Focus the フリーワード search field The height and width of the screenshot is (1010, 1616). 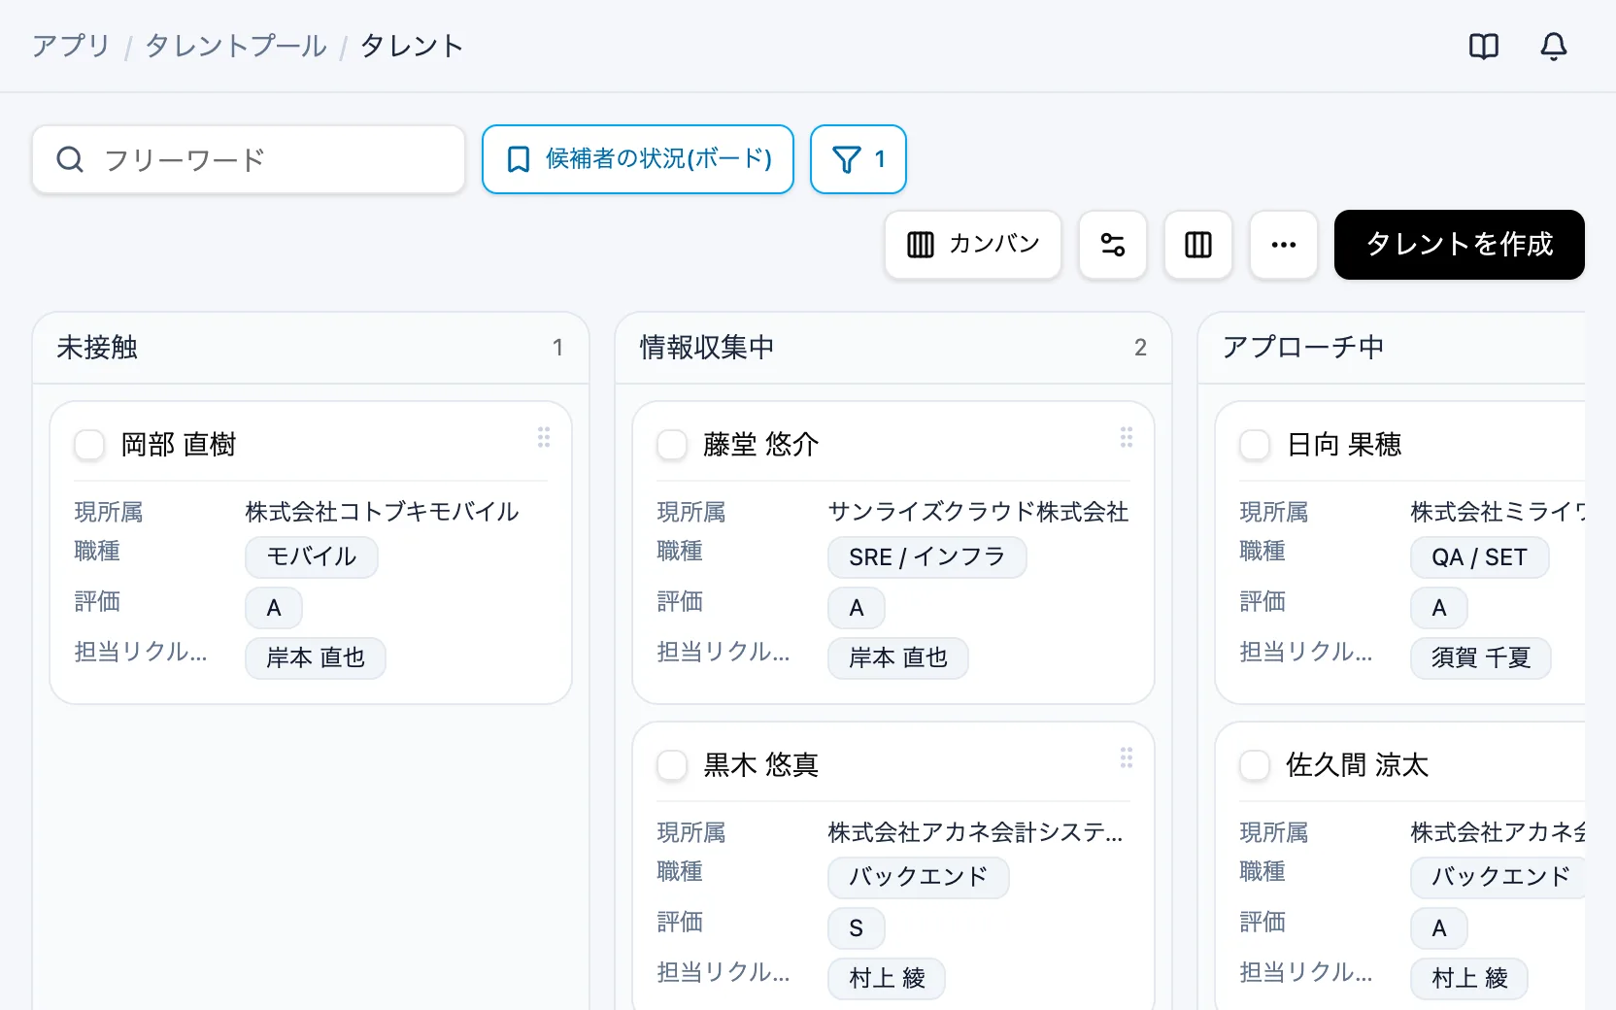249,159
